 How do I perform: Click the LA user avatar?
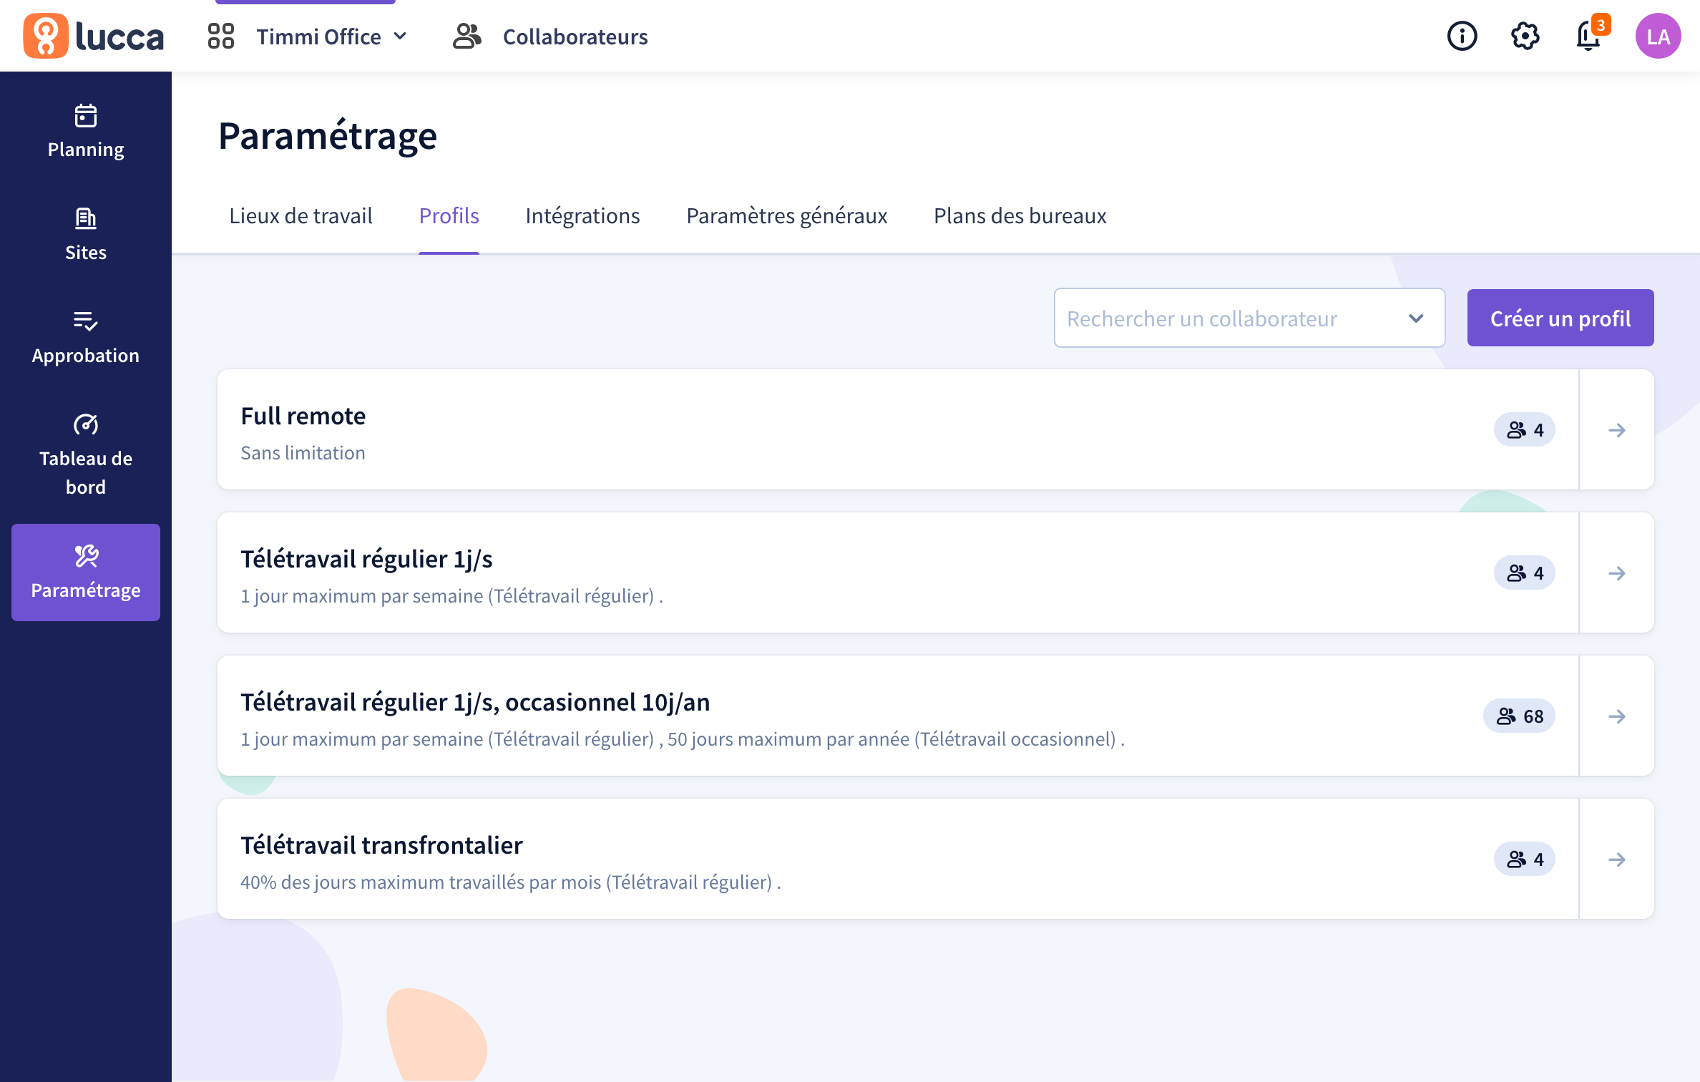pos(1657,36)
